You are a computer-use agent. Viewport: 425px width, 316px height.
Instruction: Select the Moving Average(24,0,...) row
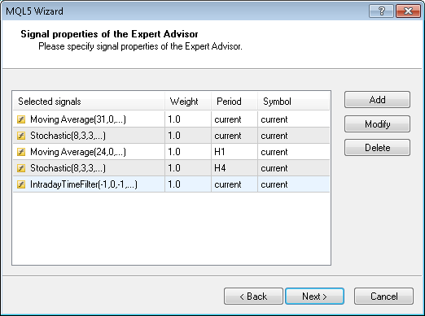tap(171, 152)
